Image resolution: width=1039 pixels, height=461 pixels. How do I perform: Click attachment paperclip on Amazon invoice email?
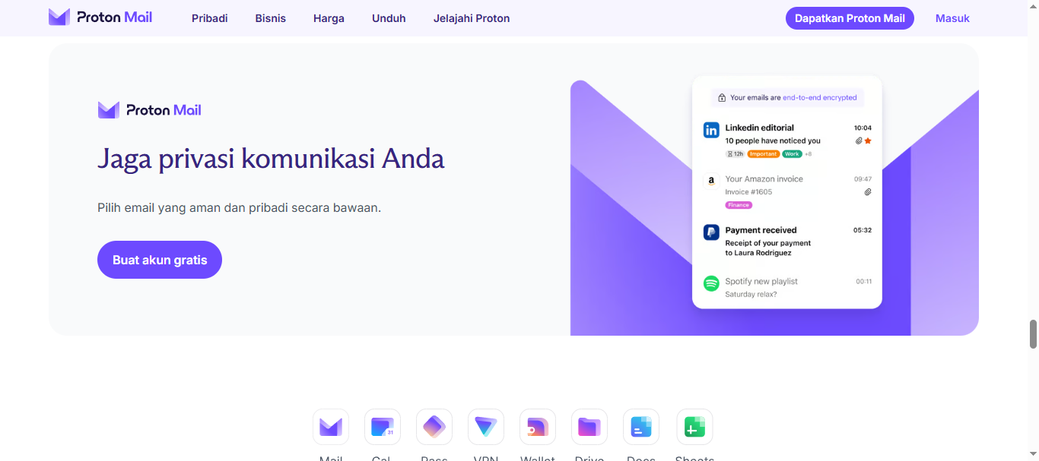click(x=868, y=192)
